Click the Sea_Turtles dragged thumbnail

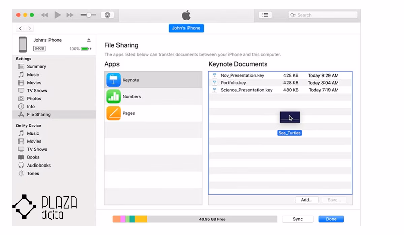point(290,117)
